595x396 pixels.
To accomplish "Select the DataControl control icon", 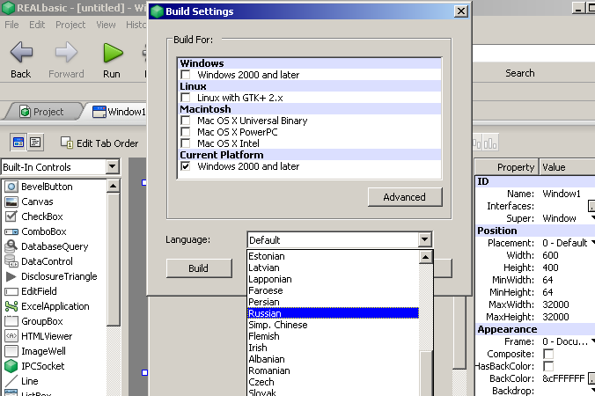I will pos(11,261).
